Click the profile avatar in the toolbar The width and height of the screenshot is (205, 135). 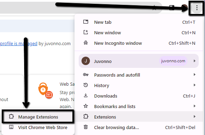point(184,8)
